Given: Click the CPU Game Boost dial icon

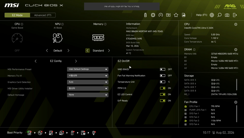Looking at the screenshot, I should coord(17,38).
